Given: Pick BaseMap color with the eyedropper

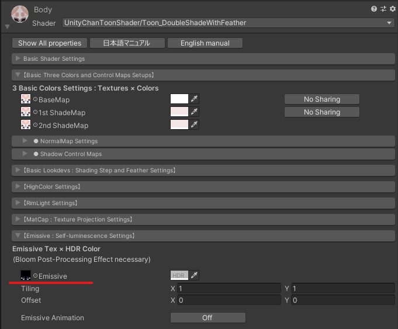Looking at the screenshot, I should click(195, 99).
